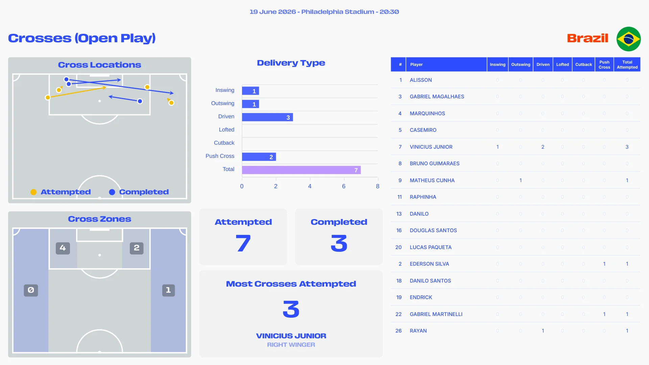Click the Brazil flag icon
Viewport: 649px width, 365px height.
click(x=628, y=39)
